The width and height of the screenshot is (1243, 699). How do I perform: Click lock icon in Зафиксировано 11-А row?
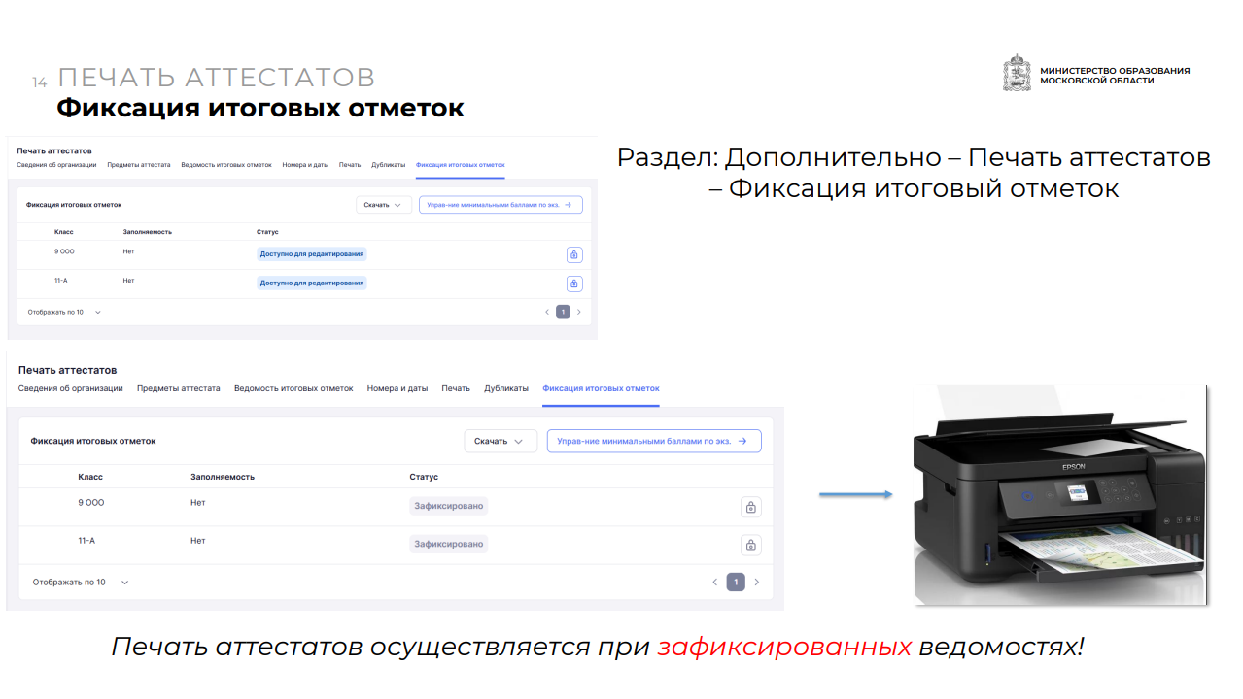(750, 545)
